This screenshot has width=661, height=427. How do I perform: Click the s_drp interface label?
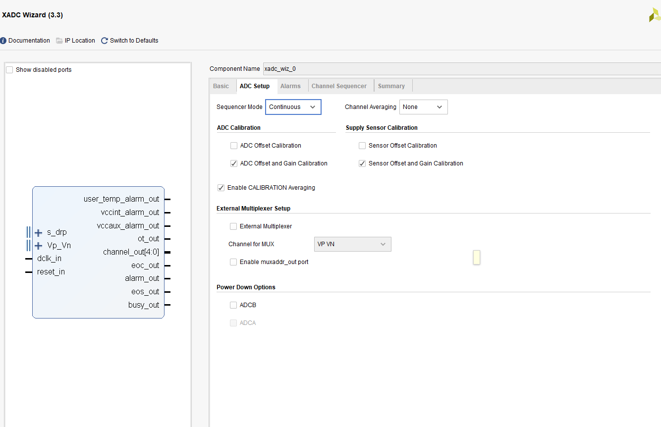pyautogui.click(x=57, y=232)
